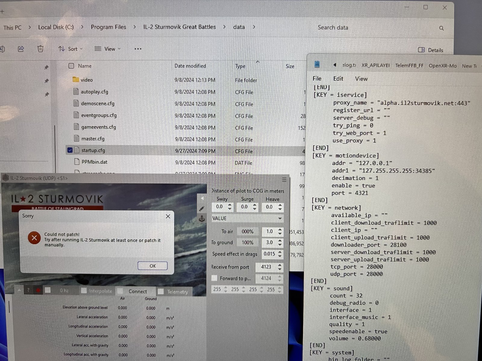482x361 pixels.
Task: Click the joystick icon in IL-2 panel
Action: [x=202, y=219]
